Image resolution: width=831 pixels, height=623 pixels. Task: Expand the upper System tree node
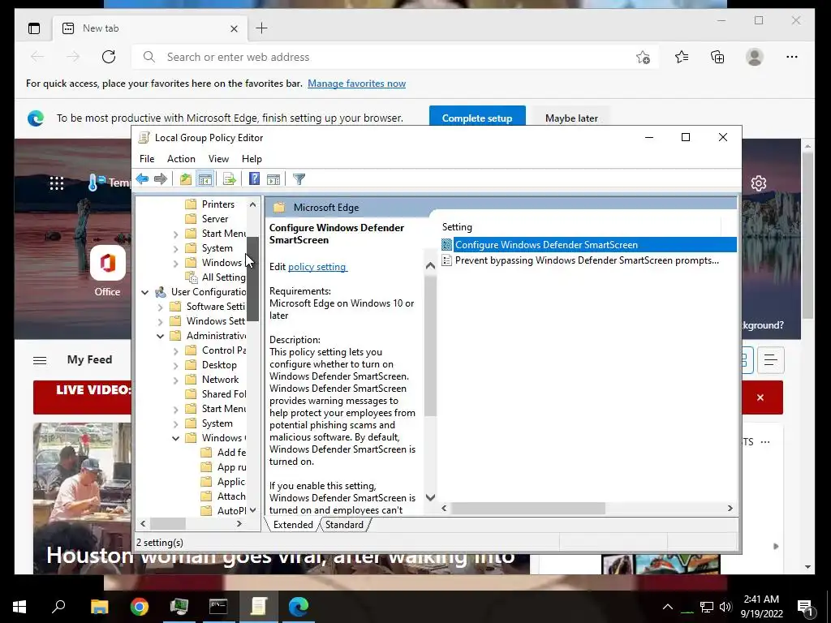(x=175, y=248)
